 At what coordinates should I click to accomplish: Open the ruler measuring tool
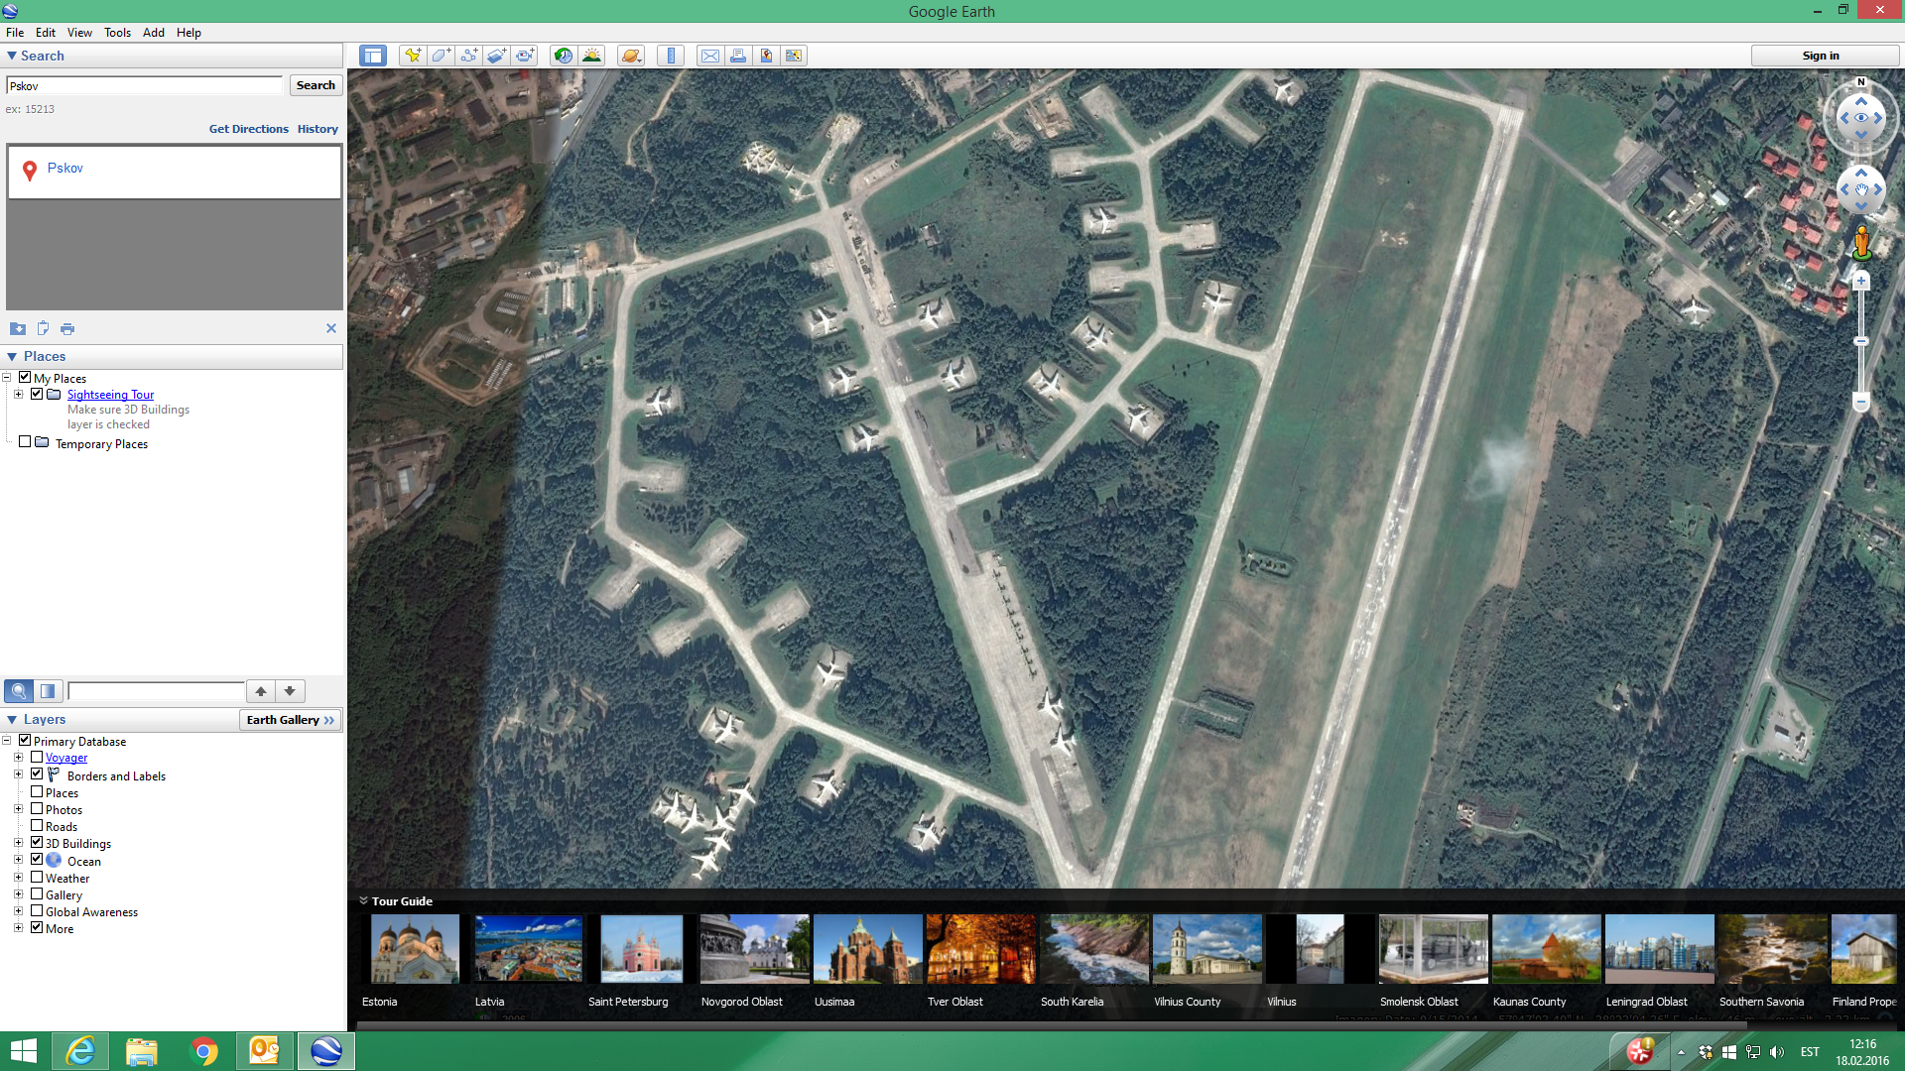click(x=672, y=56)
